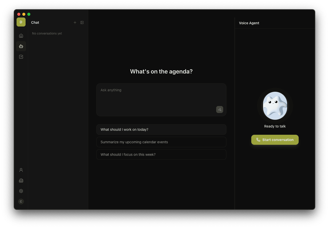Open the Tasks checklist icon in sidebar
The image size is (329, 228).
click(x=21, y=56)
